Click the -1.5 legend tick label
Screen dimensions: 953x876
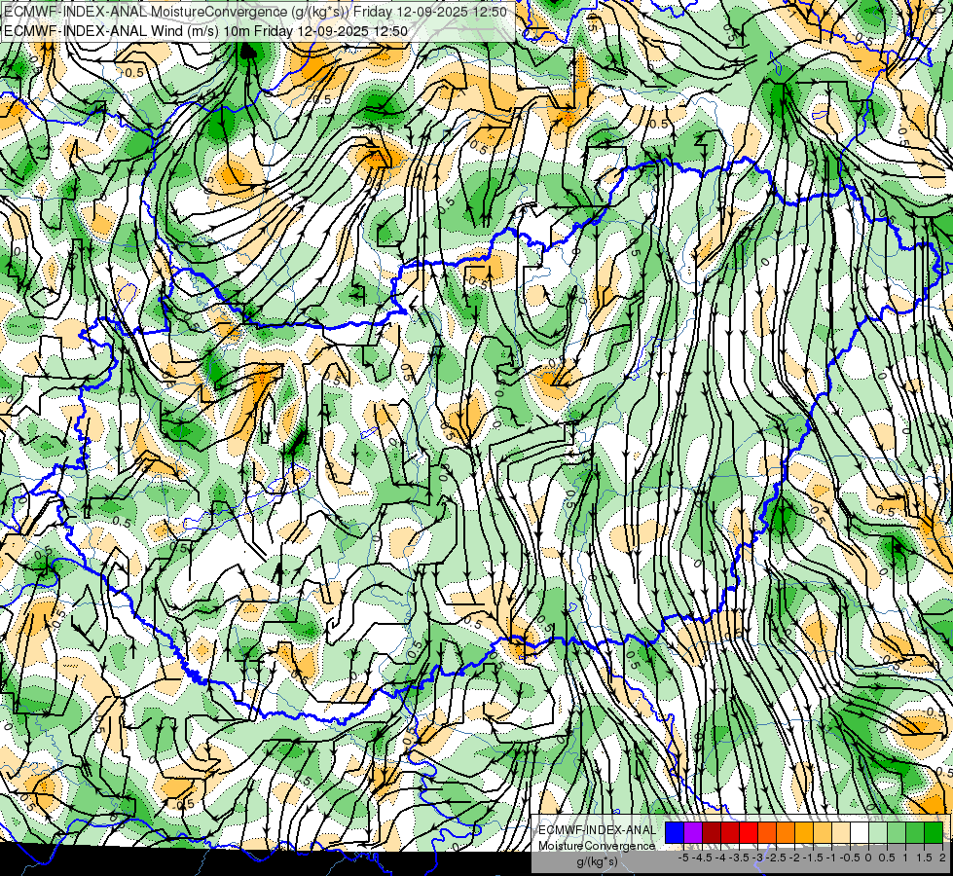point(813,858)
